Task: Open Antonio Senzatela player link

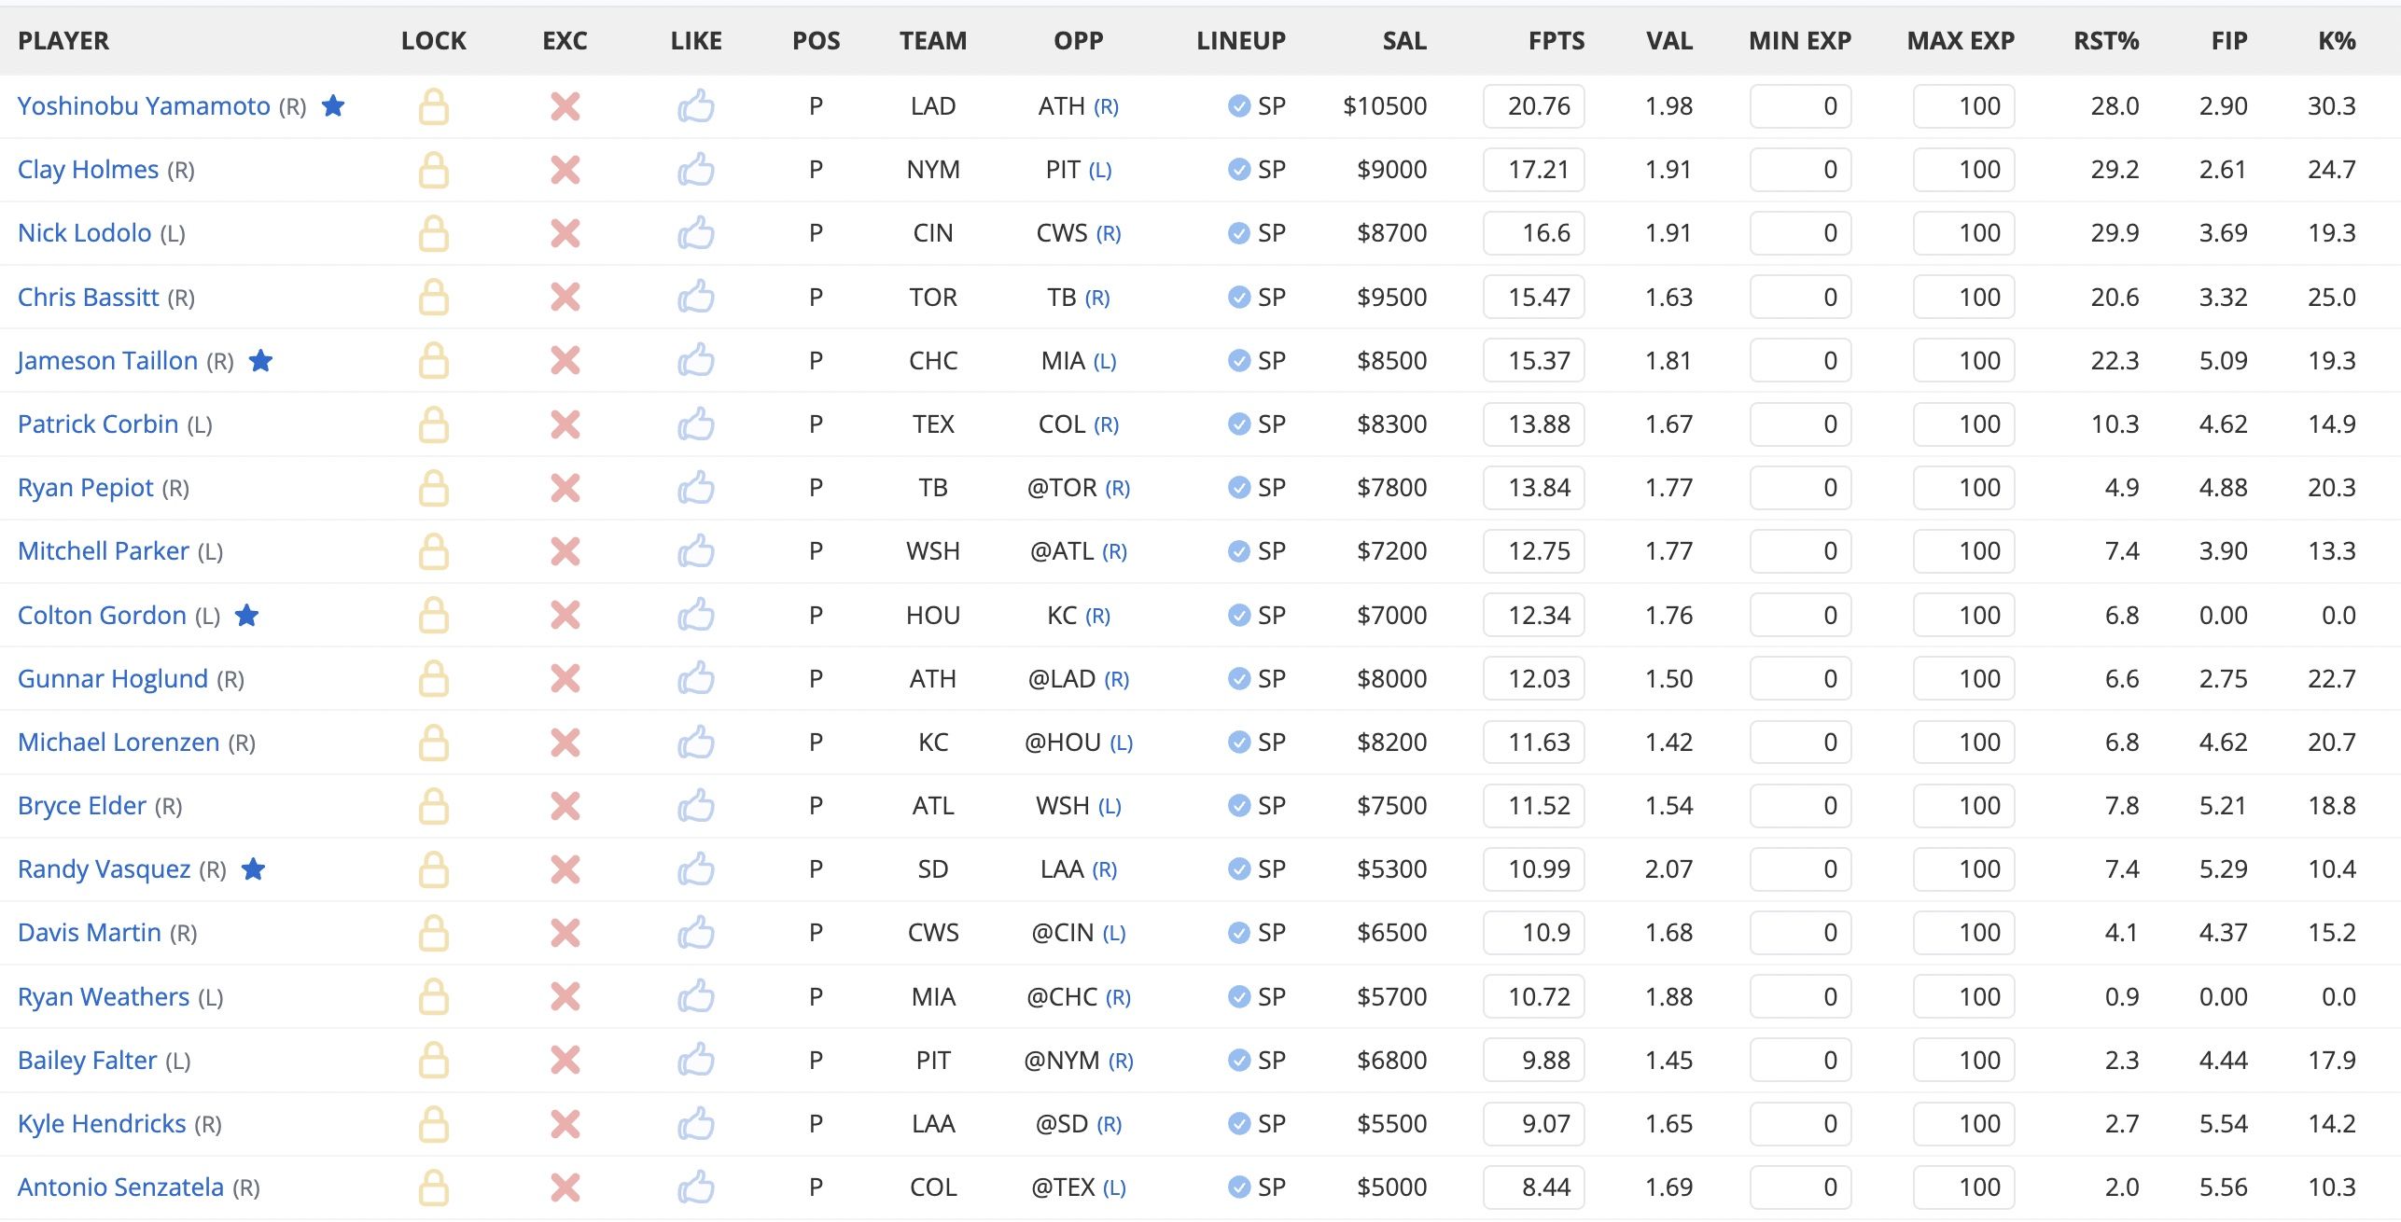Action: [120, 1187]
